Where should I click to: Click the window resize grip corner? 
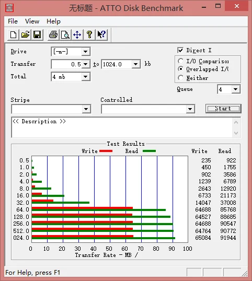pyautogui.click(x=244, y=273)
